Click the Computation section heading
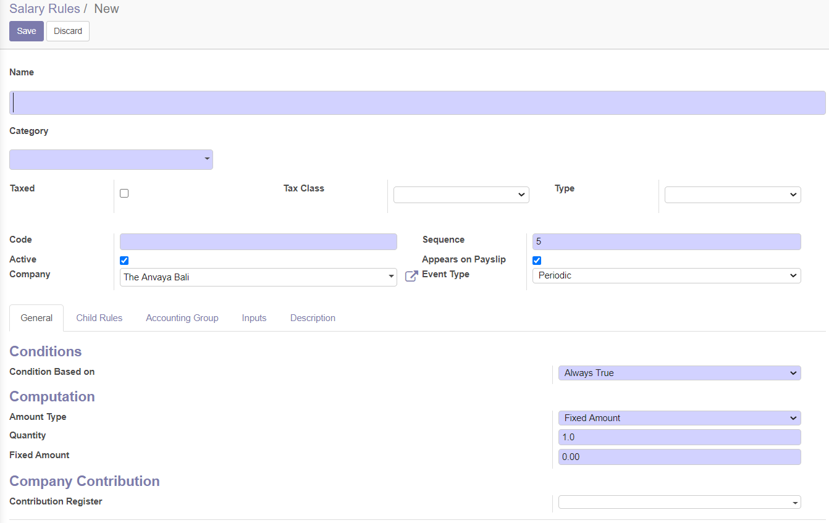 tap(52, 396)
